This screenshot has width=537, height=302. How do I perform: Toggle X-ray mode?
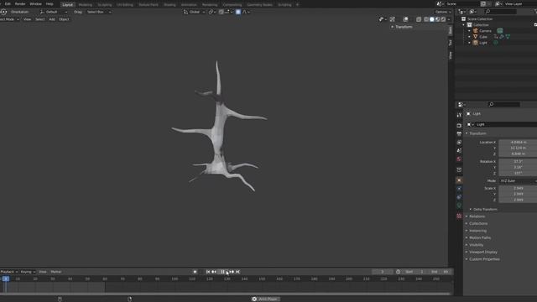coord(419,19)
